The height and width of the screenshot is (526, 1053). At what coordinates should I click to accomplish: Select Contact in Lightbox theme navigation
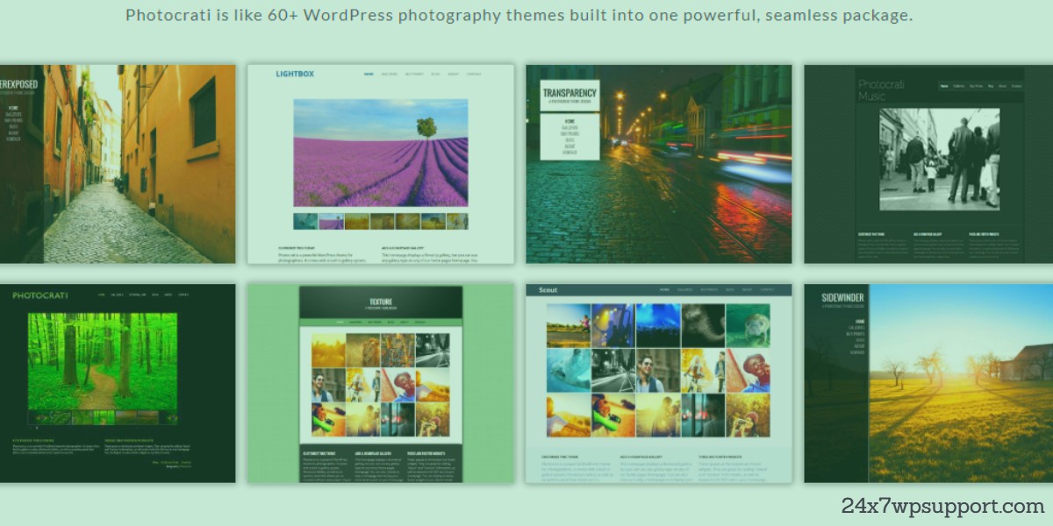point(474,75)
